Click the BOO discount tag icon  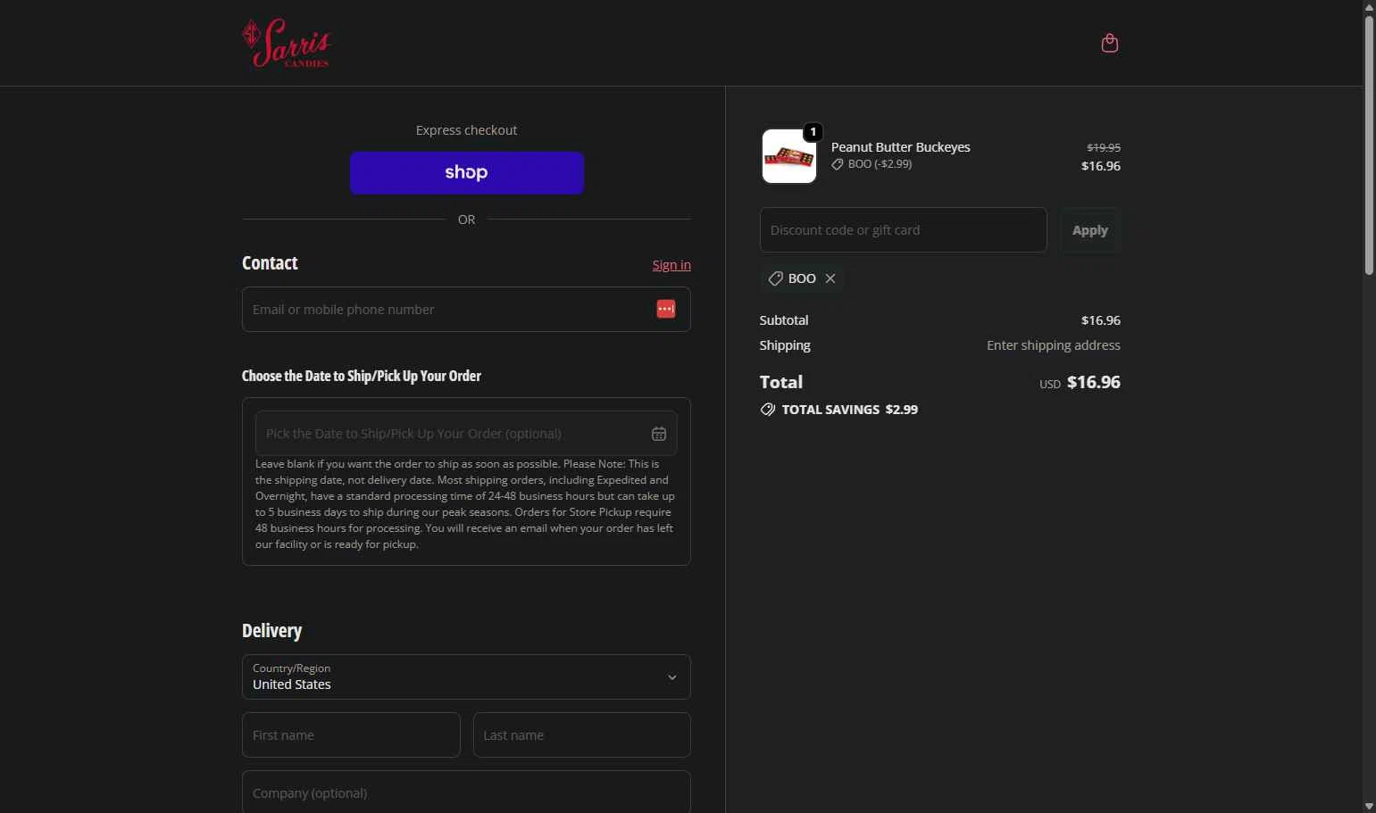tap(776, 278)
